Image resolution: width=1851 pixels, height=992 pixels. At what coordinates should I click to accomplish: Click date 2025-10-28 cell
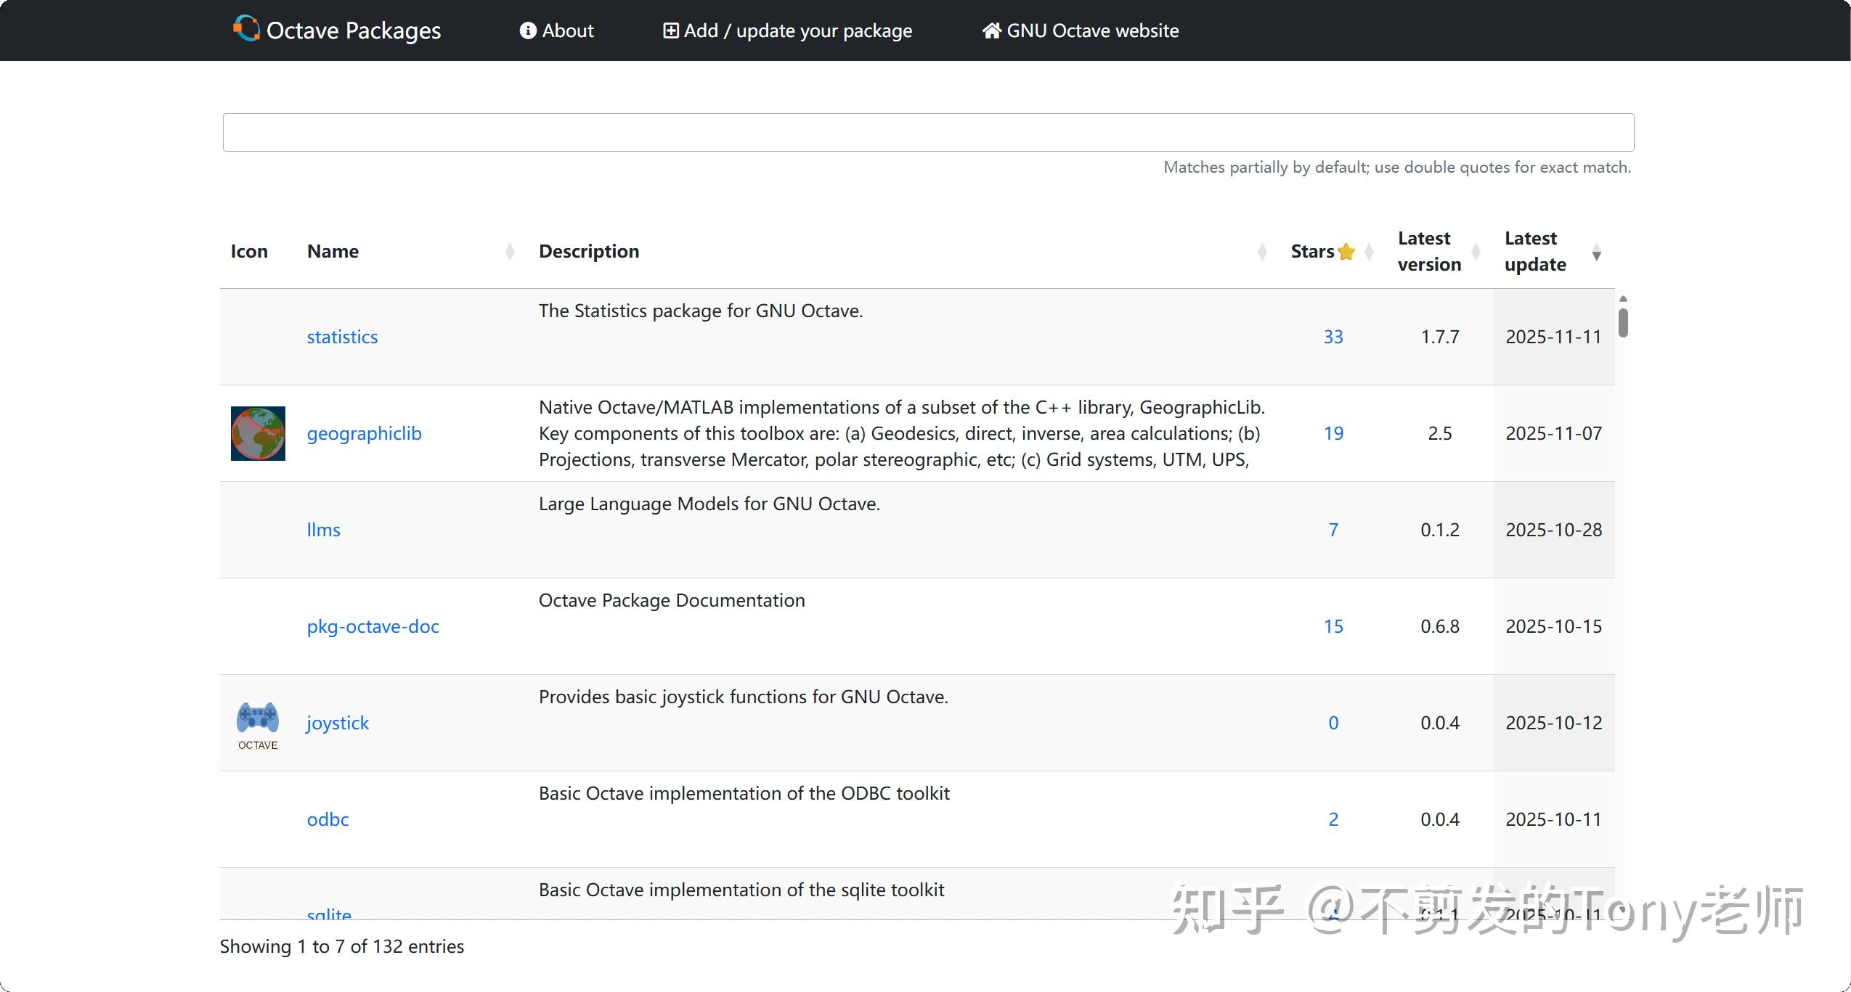[x=1553, y=530]
